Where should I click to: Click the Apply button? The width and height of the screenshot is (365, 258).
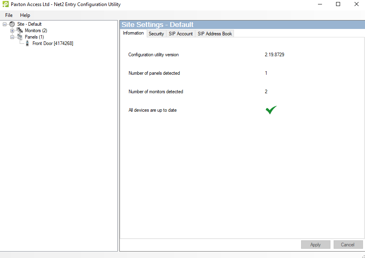pos(316,244)
